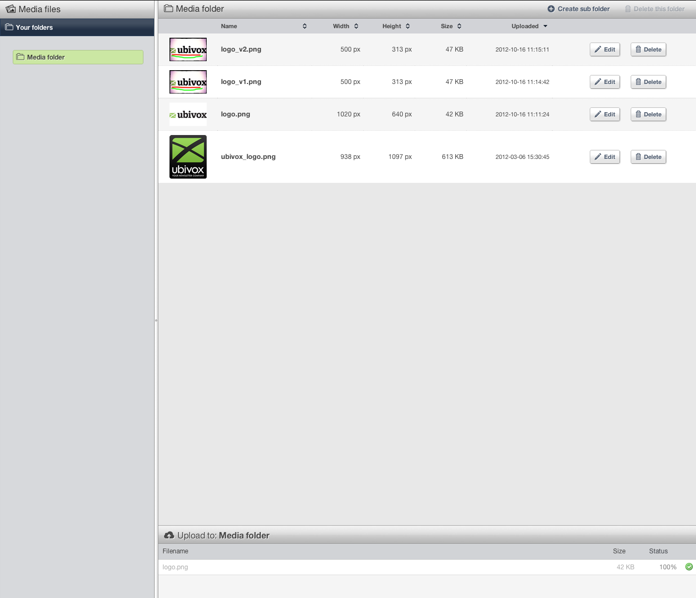Edit the logo_v1.png file
Screen dimensions: 696x598
(605, 82)
